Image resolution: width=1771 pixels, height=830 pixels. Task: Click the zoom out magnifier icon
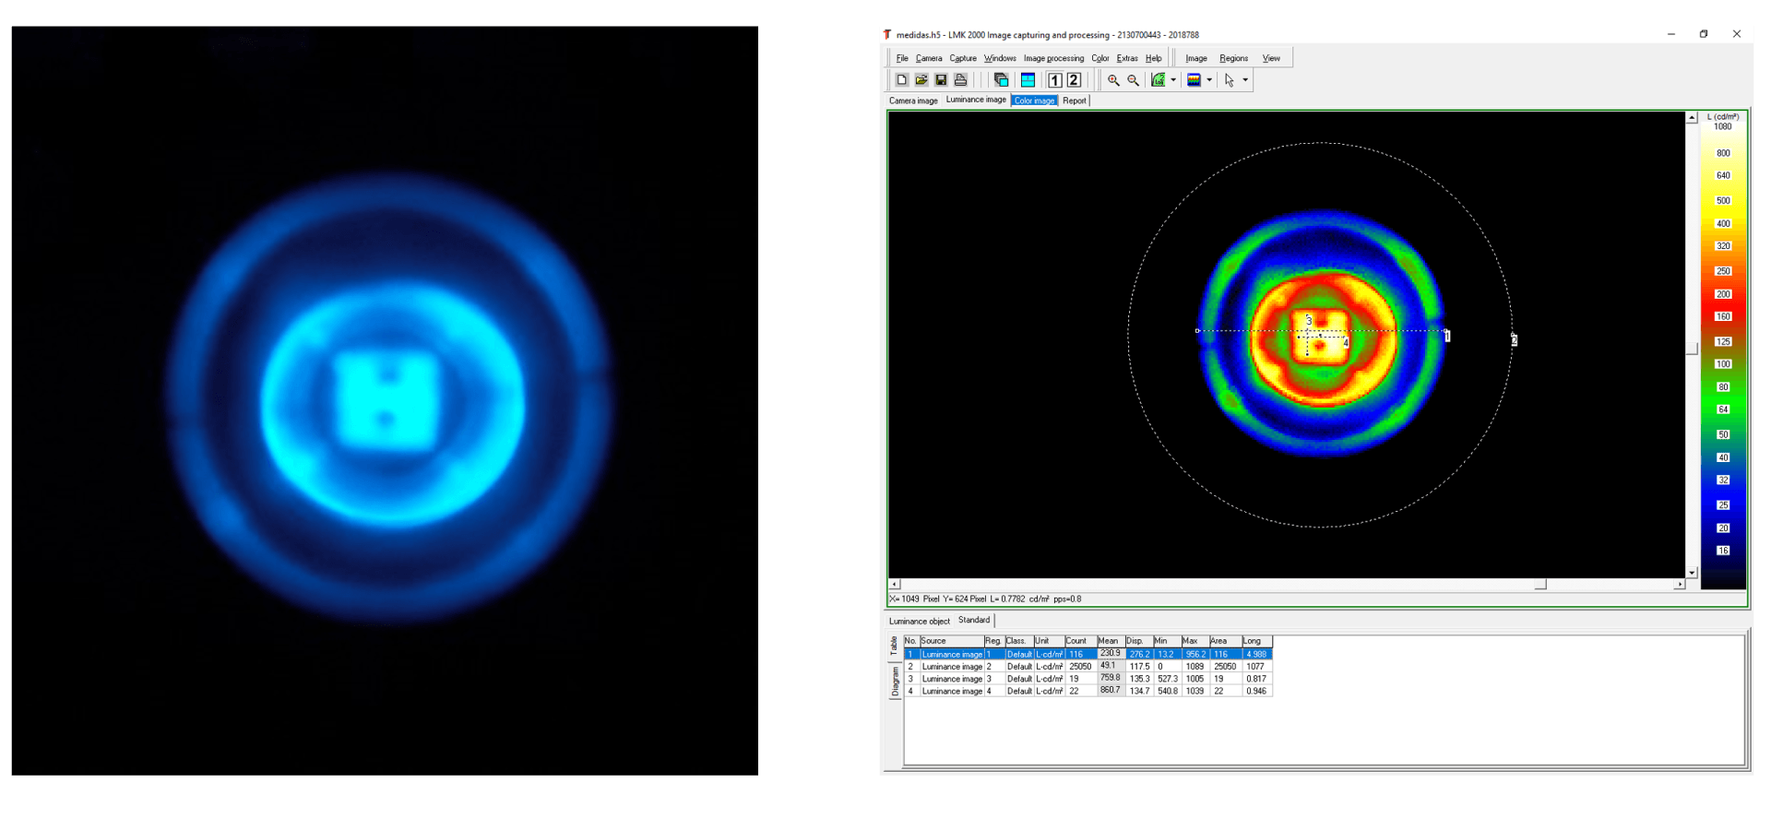tap(1134, 80)
